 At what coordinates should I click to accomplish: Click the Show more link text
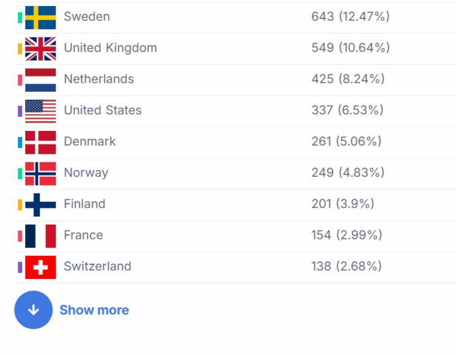pyautogui.click(x=94, y=310)
